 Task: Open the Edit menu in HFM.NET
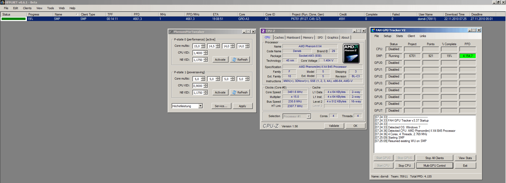[x=16, y=8]
